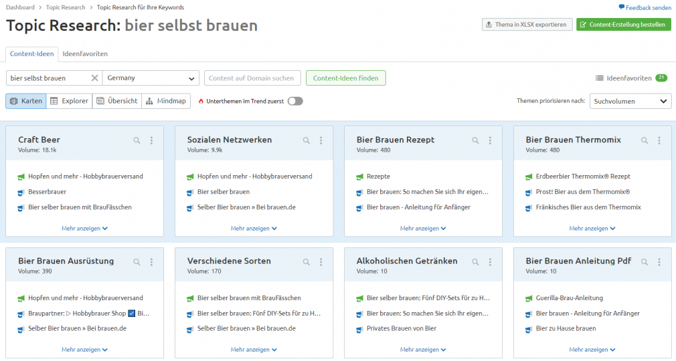Viewport: 676px width, 361px height.
Task: Go to Topic Research breadcrumb
Action: point(66,7)
